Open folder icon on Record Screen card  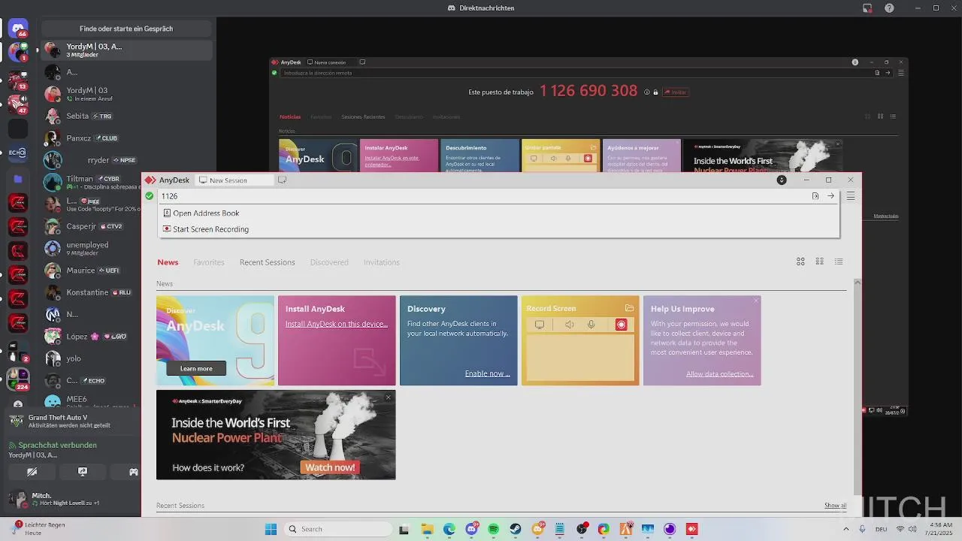629,308
